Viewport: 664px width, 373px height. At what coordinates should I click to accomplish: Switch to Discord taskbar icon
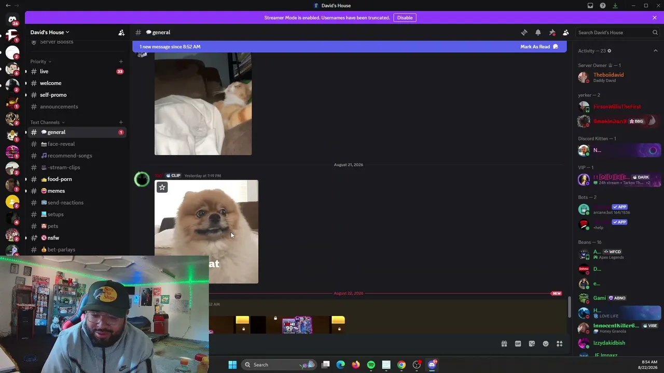click(432, 365)
